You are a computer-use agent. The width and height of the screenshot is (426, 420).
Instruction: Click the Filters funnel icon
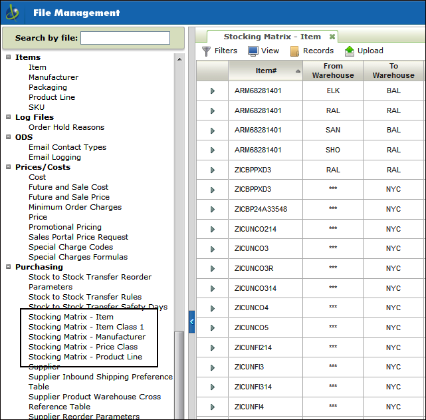pos(207,51)
